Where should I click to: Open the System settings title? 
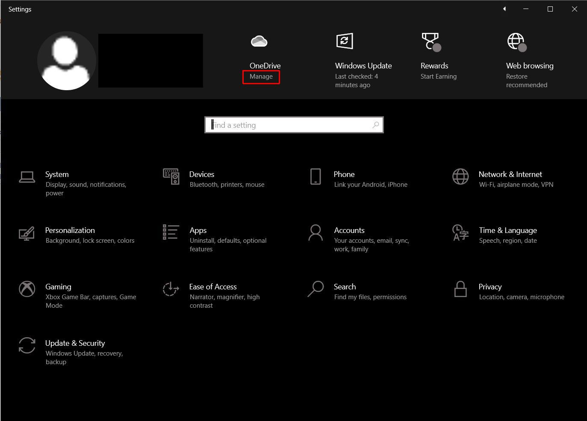[57, 174]
